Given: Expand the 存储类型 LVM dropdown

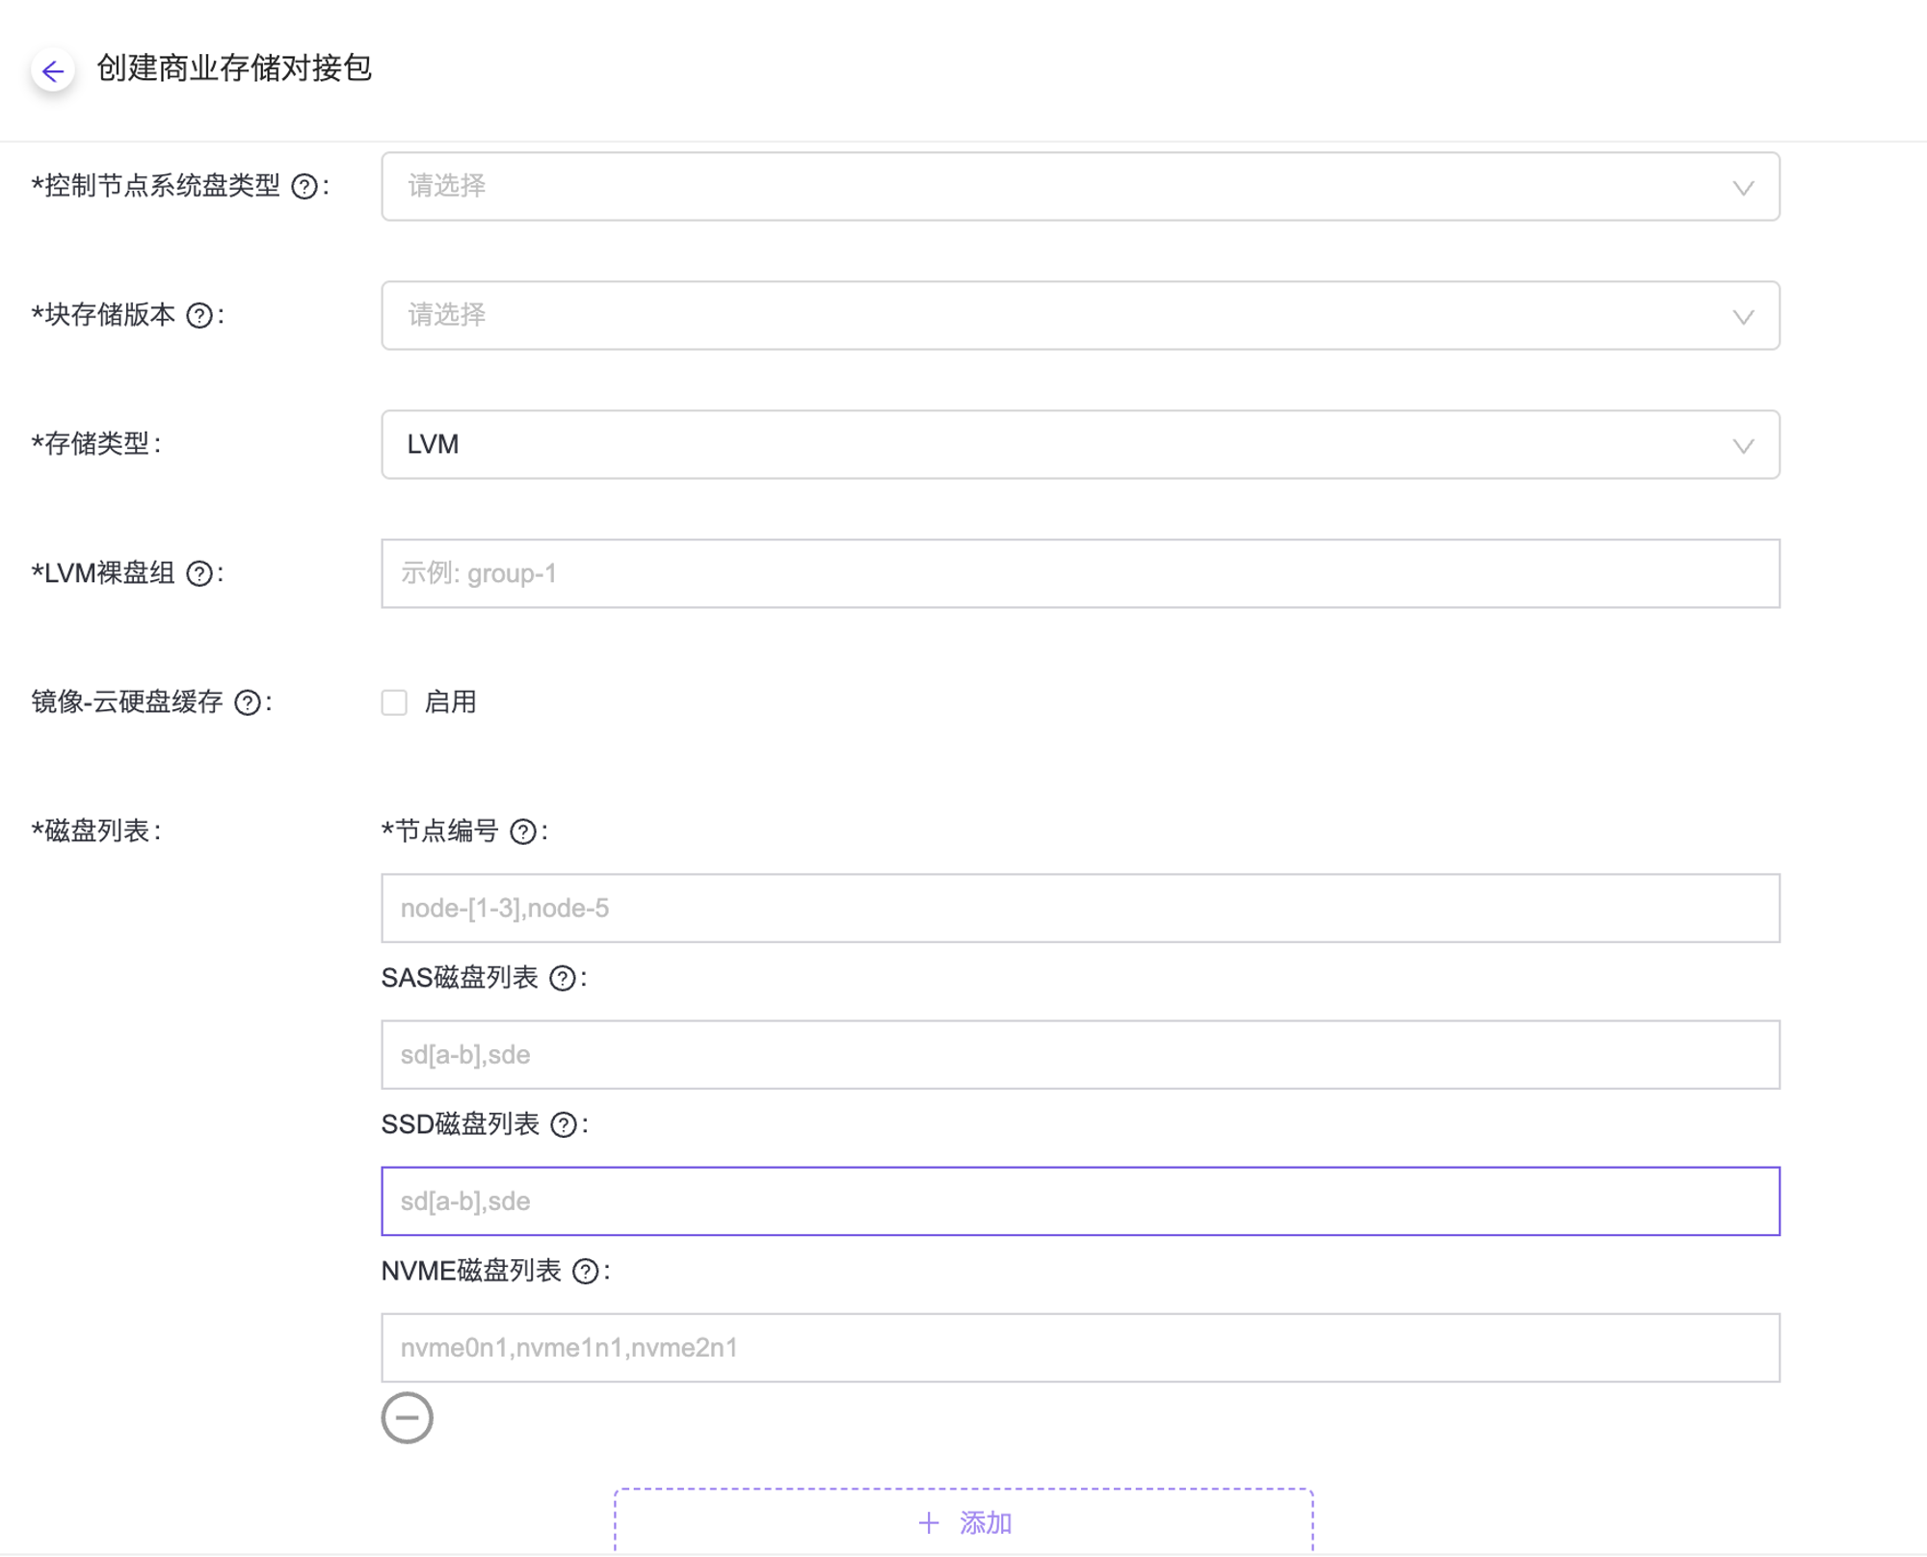Looking at the screenshot, I should coord(1079,445).
